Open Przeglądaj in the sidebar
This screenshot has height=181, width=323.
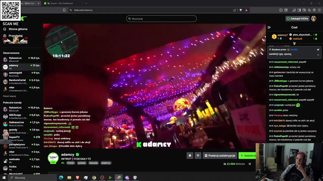(15, 36)
